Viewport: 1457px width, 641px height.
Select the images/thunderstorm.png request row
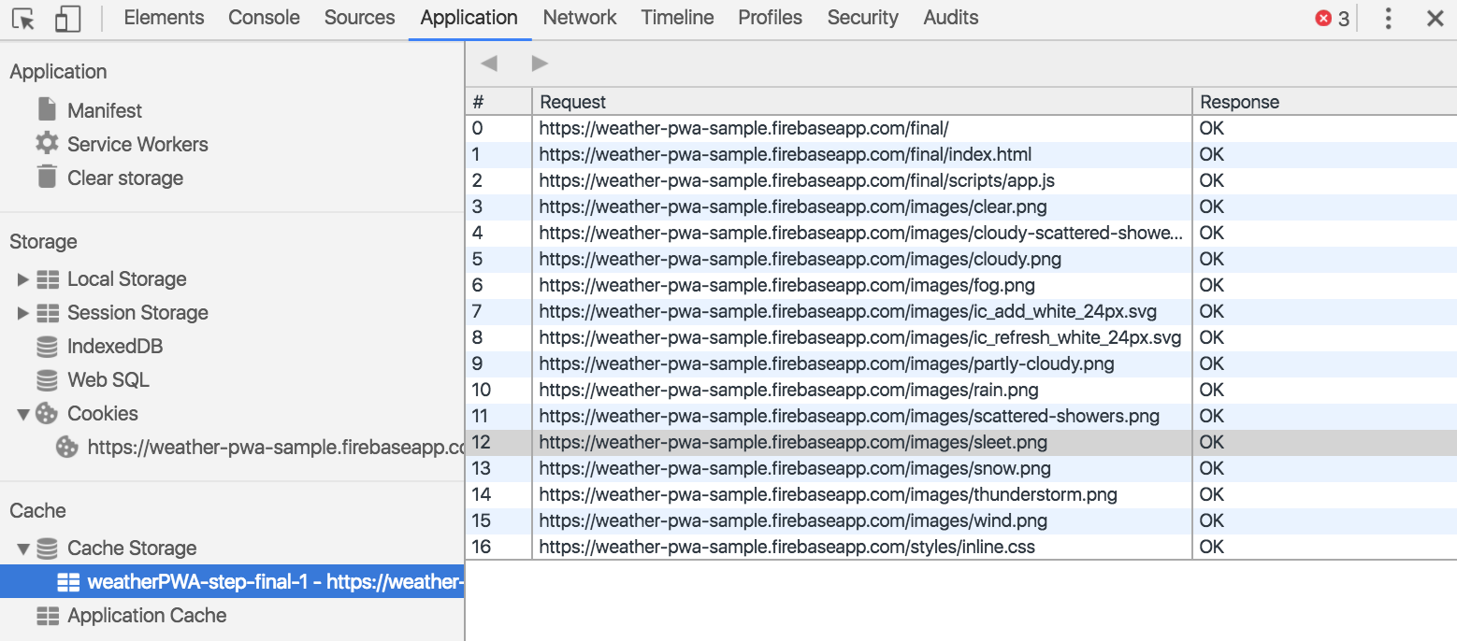(x=961, y=494)
